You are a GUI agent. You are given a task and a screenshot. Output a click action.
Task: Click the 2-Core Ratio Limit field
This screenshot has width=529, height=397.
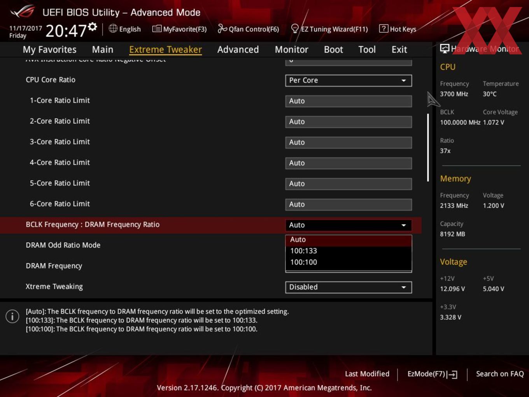click(349, 121)
